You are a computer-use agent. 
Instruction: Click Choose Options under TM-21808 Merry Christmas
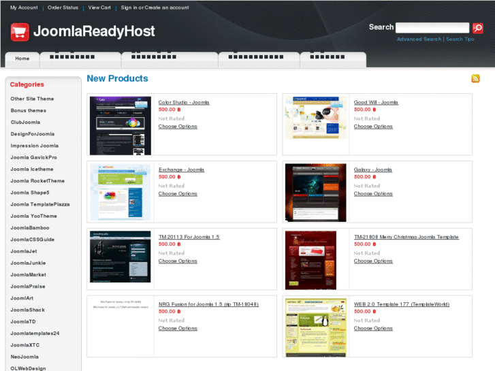tap(373, 261)
